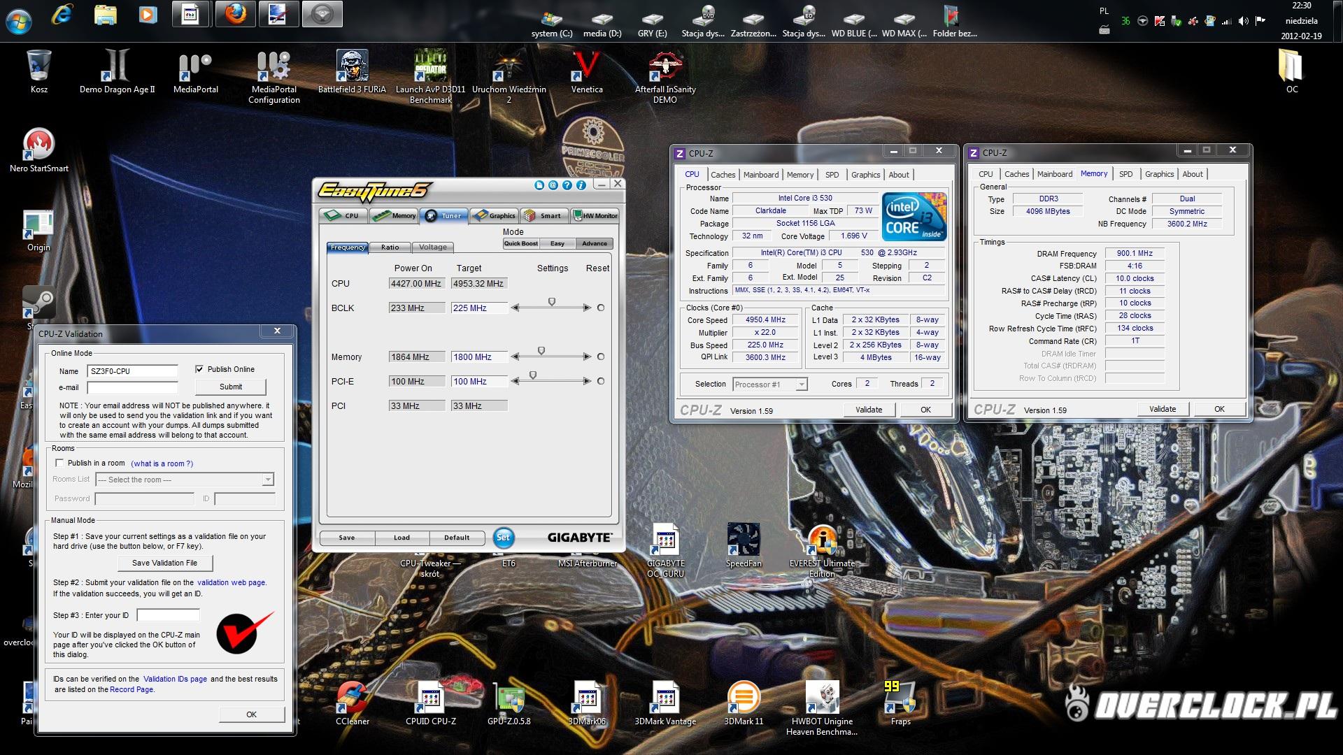Open Venetica desktop shortcut
Image resolution: width=1343 pixels, height=755 pixels.
click(587, 71)
